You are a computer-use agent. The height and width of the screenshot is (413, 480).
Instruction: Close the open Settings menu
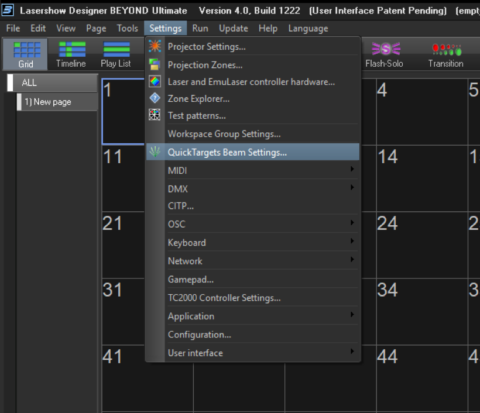[x=165, y=29]
